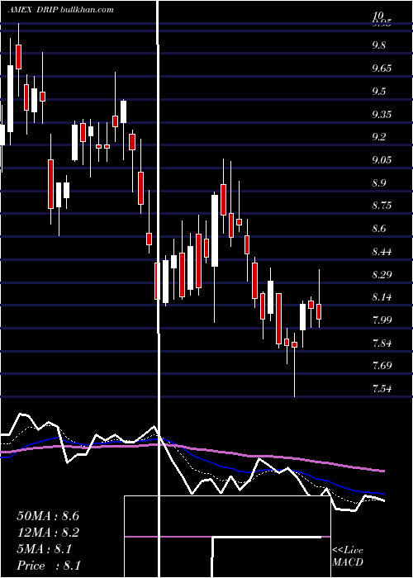Screen dimensions: 413x578
Task: Click the 7.69 price axis label
Action: click(382, 366)
